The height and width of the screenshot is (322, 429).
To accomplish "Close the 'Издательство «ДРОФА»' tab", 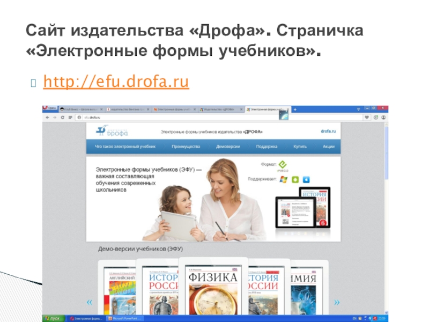I will 241,109.
